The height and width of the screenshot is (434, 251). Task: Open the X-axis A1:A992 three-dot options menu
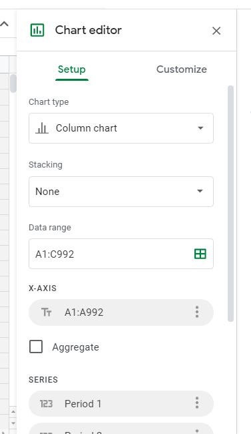pos(197,312)
